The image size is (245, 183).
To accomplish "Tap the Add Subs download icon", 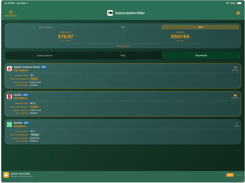I will tap(11, 12).
